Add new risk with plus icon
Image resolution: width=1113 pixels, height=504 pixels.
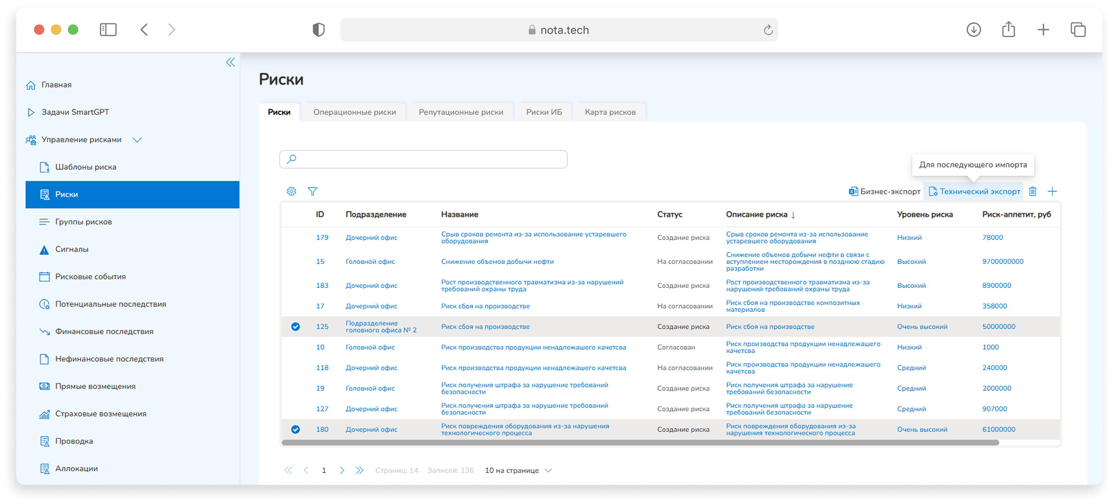(1052, 191)
